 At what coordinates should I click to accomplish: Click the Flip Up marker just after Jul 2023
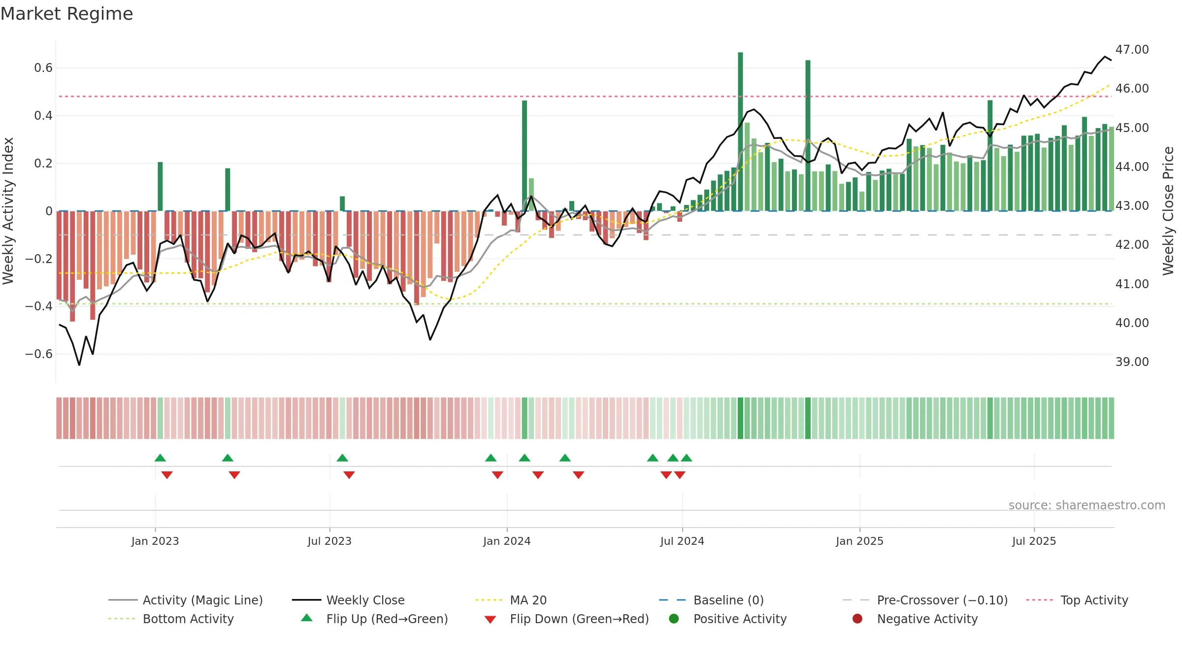click(x=342, y=458)
